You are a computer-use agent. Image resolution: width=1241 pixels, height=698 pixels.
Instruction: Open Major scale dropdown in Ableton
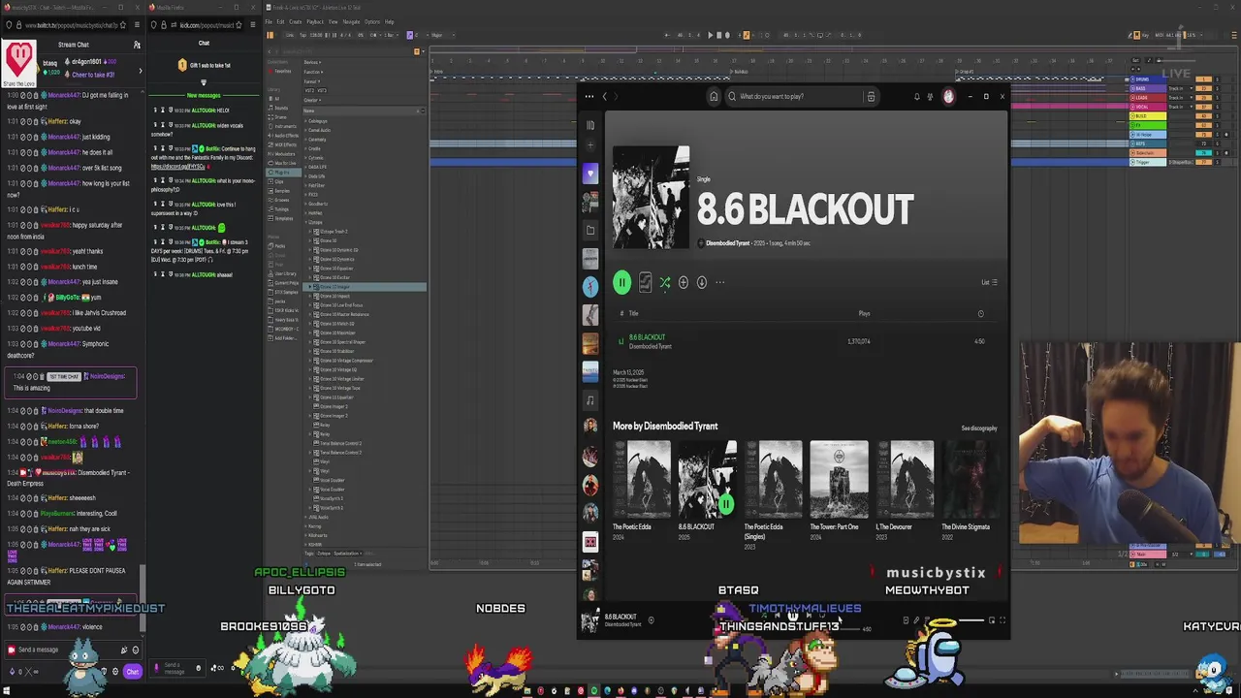(x=443, y=35)
